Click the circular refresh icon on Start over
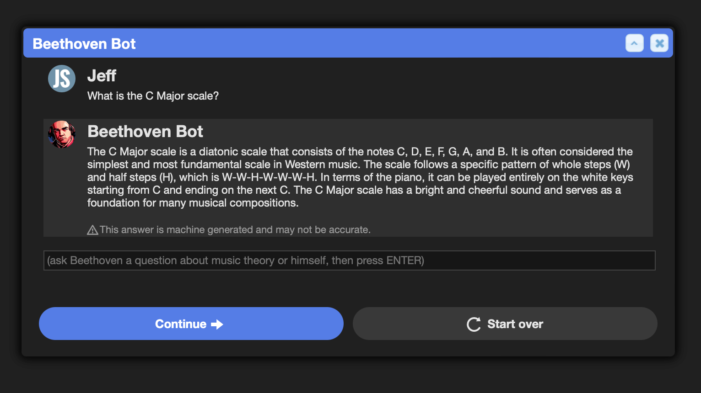Image resolution: width=701 pixels, height=393 pixels. 474,324
